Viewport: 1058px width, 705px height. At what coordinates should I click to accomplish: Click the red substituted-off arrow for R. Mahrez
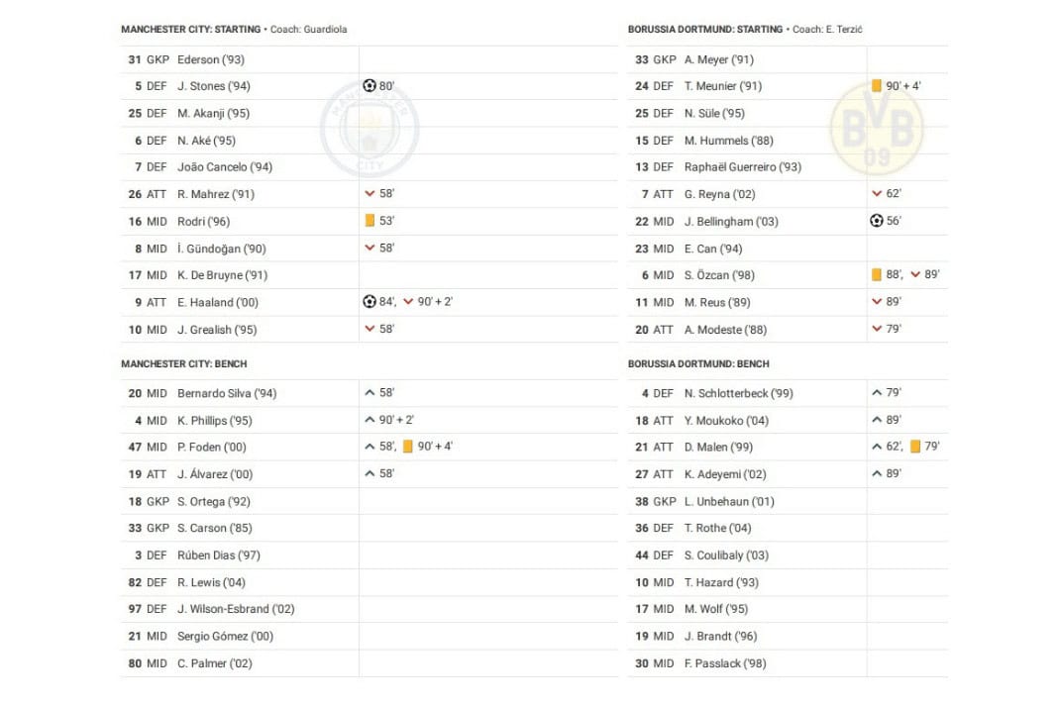(370, 194)
